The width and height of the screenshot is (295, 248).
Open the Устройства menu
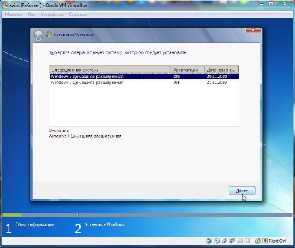point(52,14)
